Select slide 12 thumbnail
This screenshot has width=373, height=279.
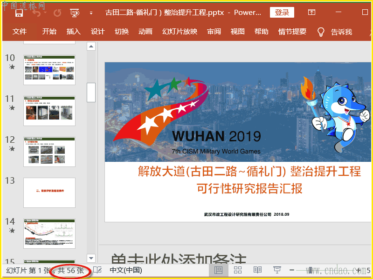(49, 152)
